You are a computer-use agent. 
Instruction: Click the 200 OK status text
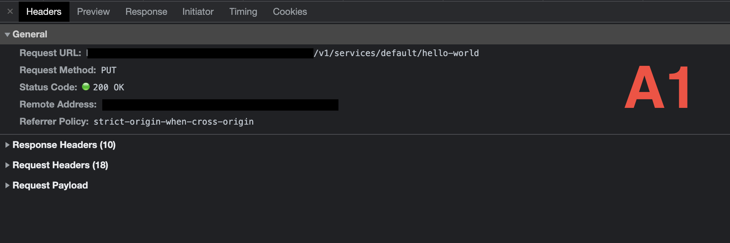click(108, 87)
